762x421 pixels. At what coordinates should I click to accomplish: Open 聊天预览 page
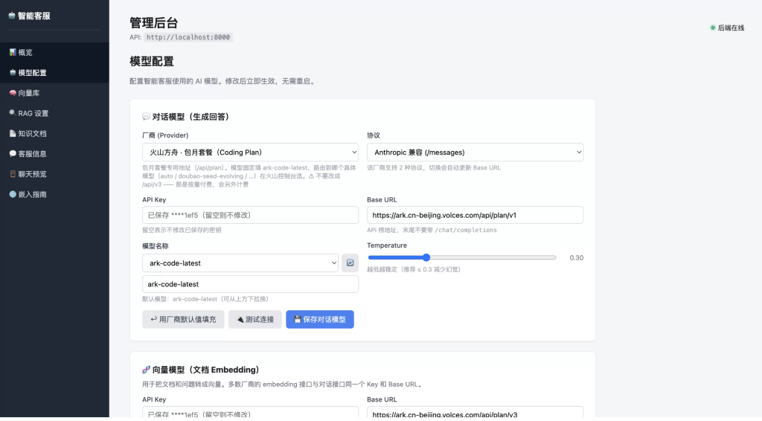point(54,174)
